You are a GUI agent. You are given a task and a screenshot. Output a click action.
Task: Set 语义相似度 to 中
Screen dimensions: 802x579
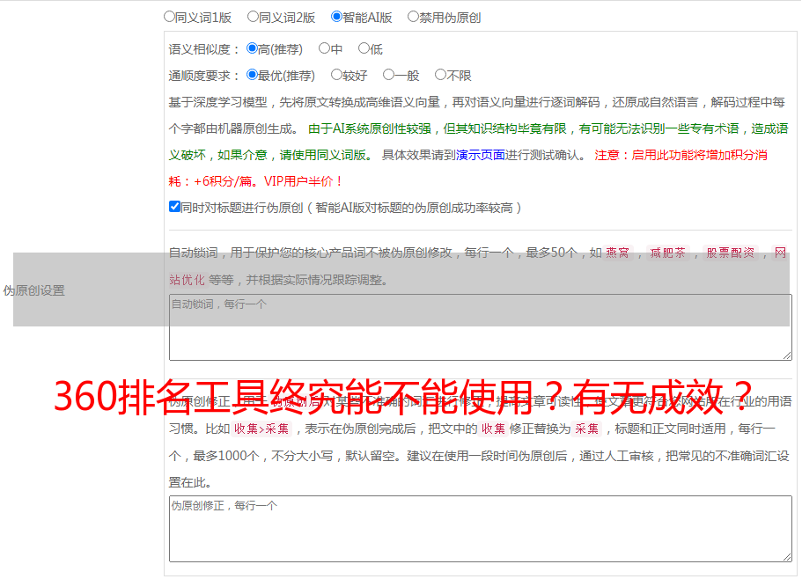(x=324, y=48)
